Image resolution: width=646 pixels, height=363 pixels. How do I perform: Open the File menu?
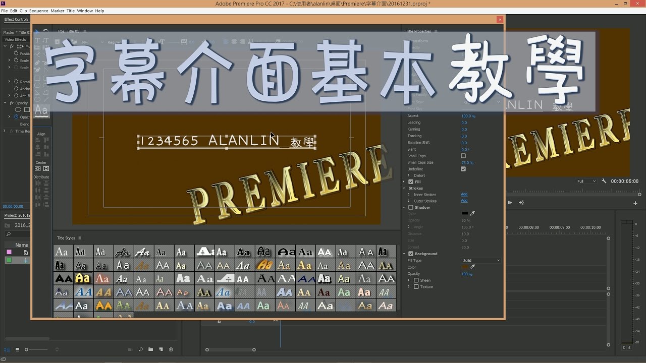pyautogui.click(x=5, y=11)
